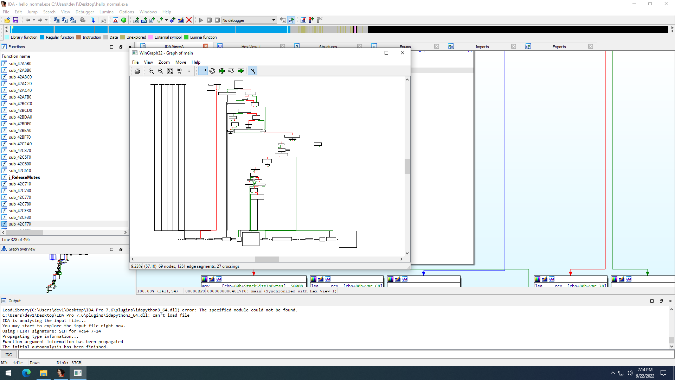
Task: Click the start debugger play button
Action: pos(201,20)
